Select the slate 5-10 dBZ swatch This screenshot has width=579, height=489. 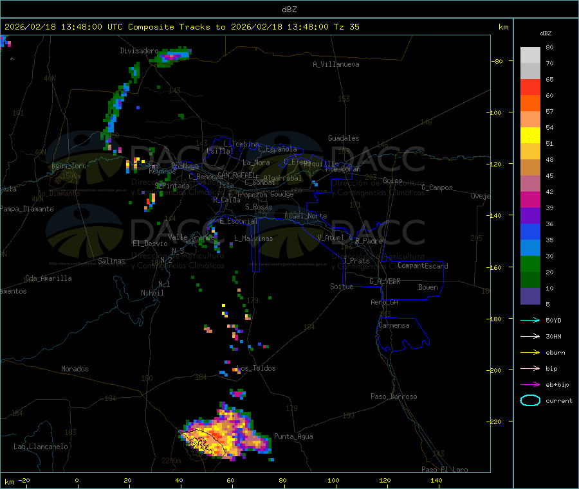[530, 296]
